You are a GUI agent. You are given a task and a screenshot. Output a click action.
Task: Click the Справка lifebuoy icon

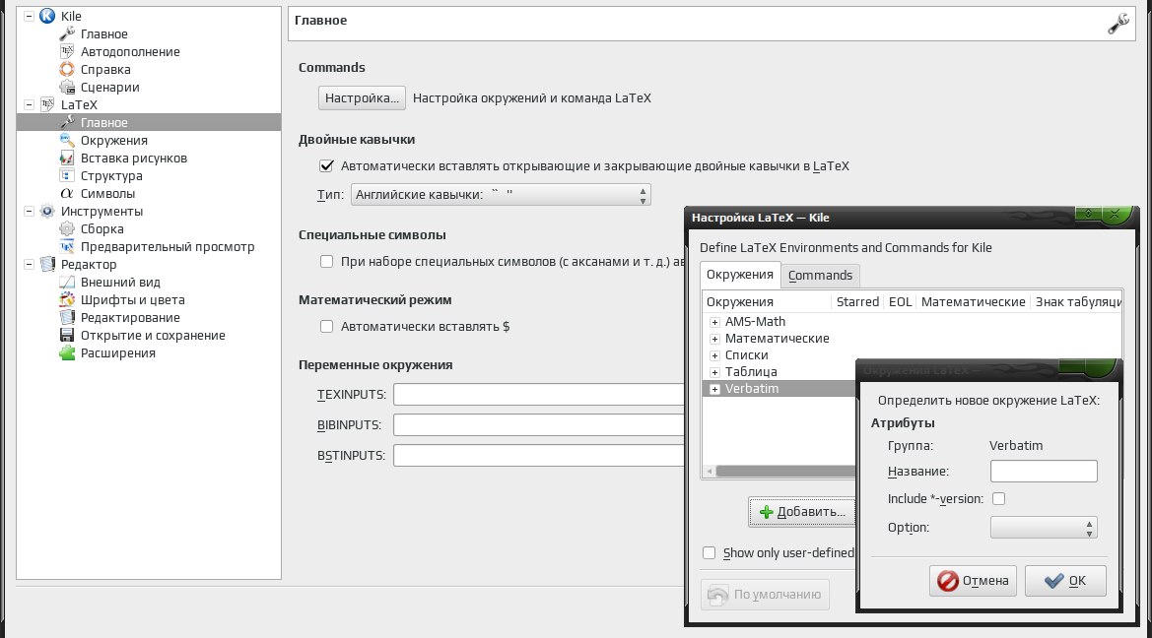tap(67, 69)
